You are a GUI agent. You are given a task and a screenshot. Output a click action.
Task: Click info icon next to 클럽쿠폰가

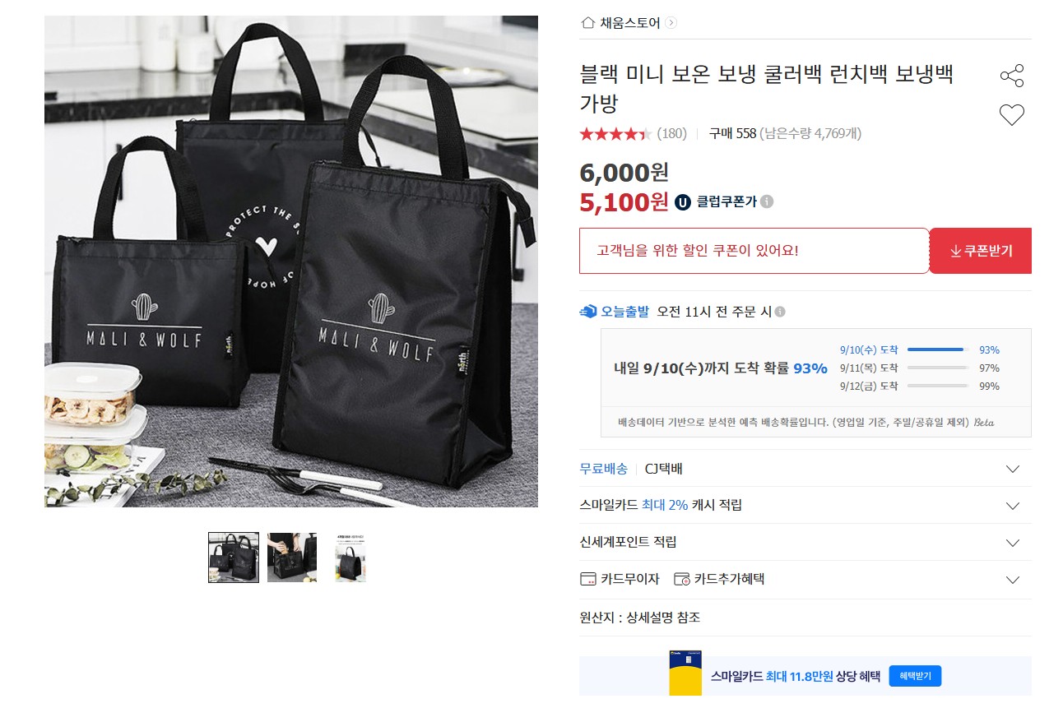click(767, 201)
